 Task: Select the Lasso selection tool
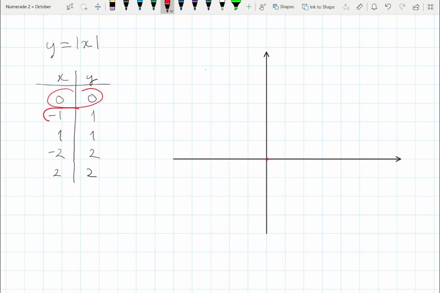coord(84,6)
